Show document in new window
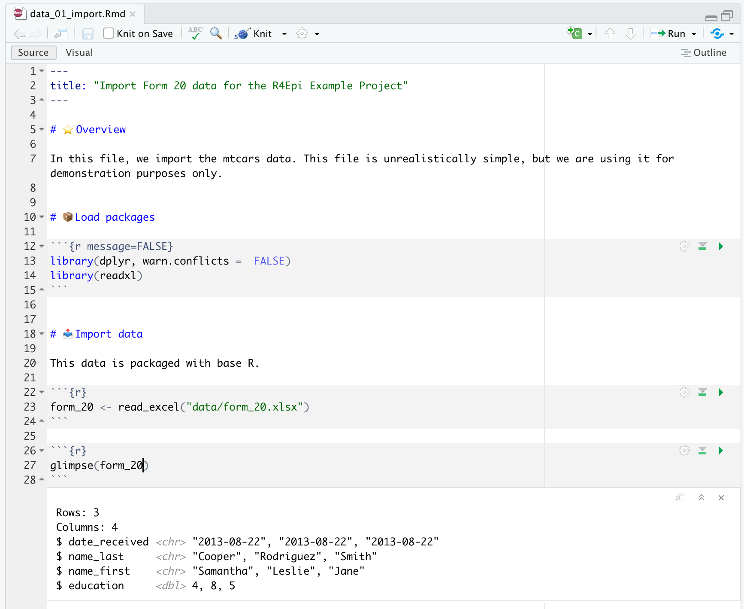Screen dimensions: 744x609 (61, 33)
